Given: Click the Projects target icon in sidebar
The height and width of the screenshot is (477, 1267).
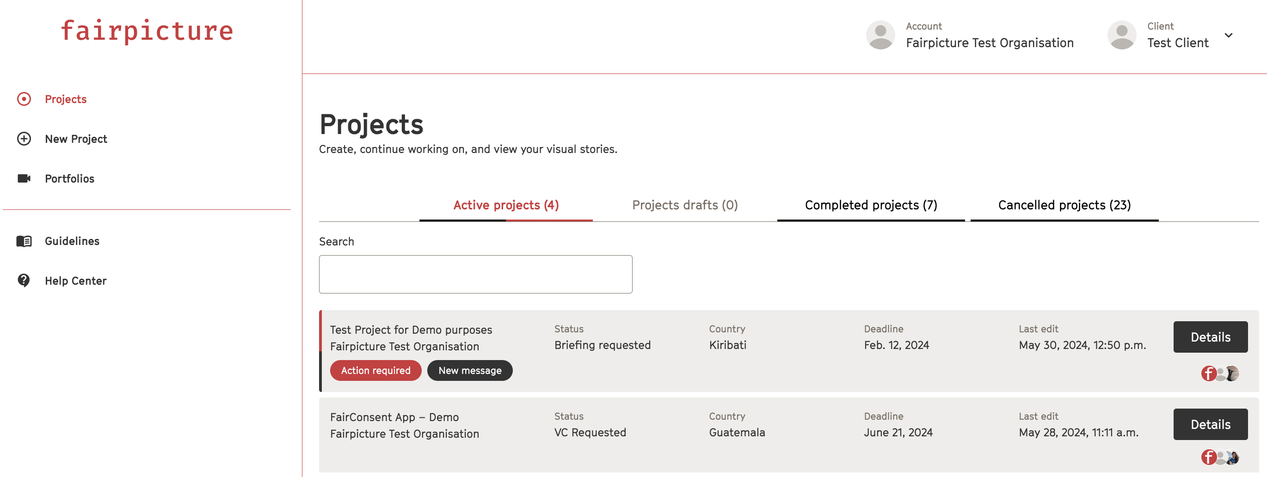Looking at the screenshot, I should coord(24,99).
